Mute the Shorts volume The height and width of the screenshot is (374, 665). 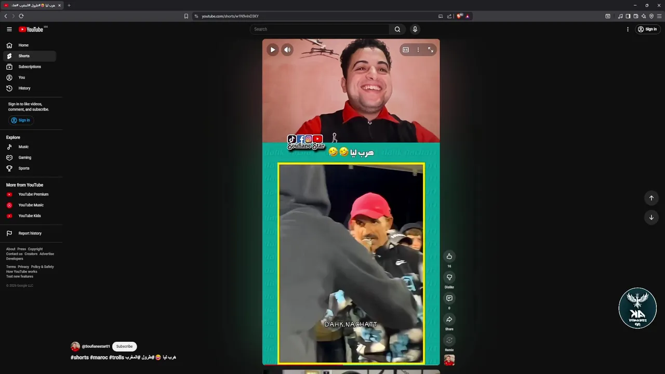[287, 50]
